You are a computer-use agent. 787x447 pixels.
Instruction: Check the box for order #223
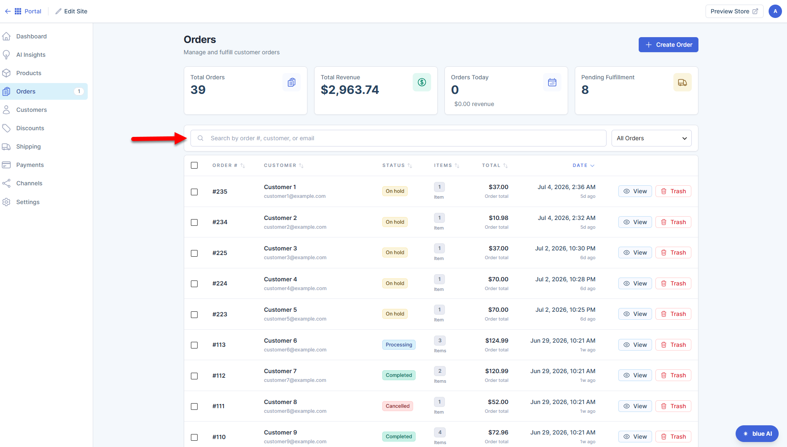point(194,315)
